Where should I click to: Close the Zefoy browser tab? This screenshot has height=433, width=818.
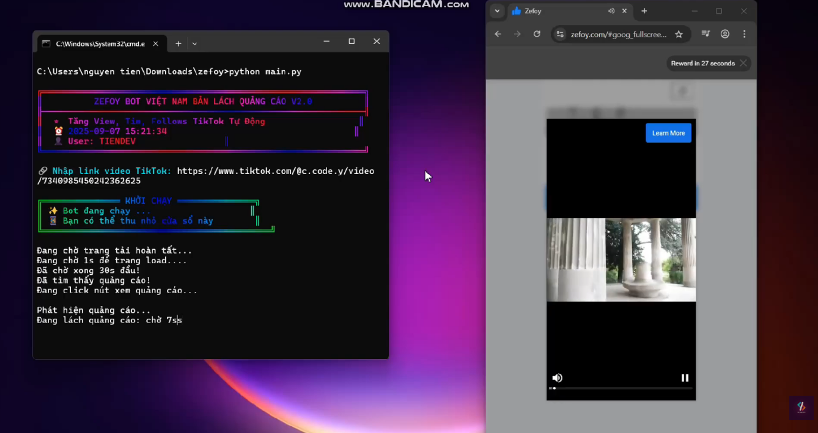[624, 11]
